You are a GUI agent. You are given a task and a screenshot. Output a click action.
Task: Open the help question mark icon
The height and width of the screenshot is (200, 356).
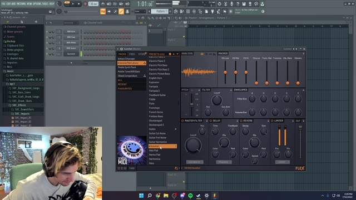238,4
